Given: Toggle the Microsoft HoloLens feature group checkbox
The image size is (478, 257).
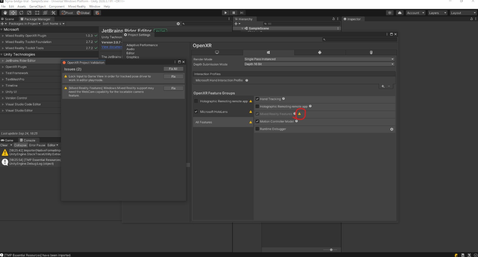Looking at the screenshot, I should (x=196, y=111).
